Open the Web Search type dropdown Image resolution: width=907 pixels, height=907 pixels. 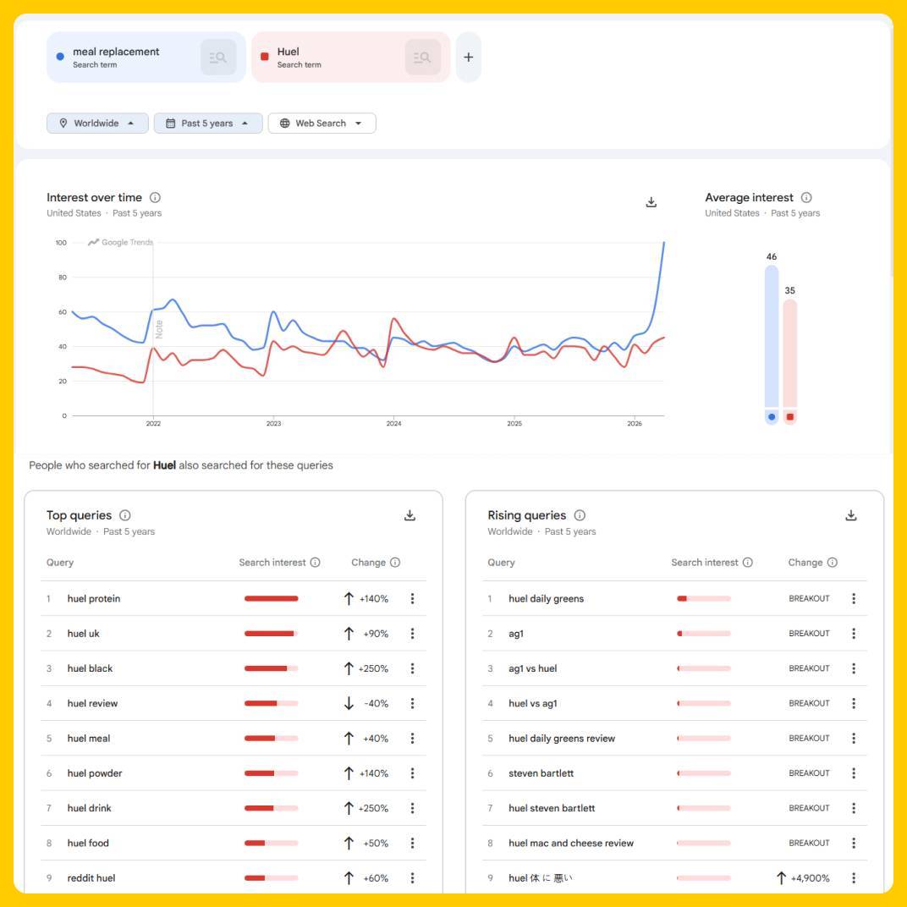(322, 124)
